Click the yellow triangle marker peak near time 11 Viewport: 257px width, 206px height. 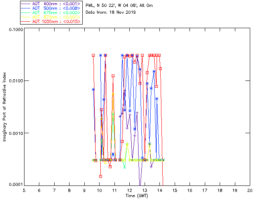113,94
